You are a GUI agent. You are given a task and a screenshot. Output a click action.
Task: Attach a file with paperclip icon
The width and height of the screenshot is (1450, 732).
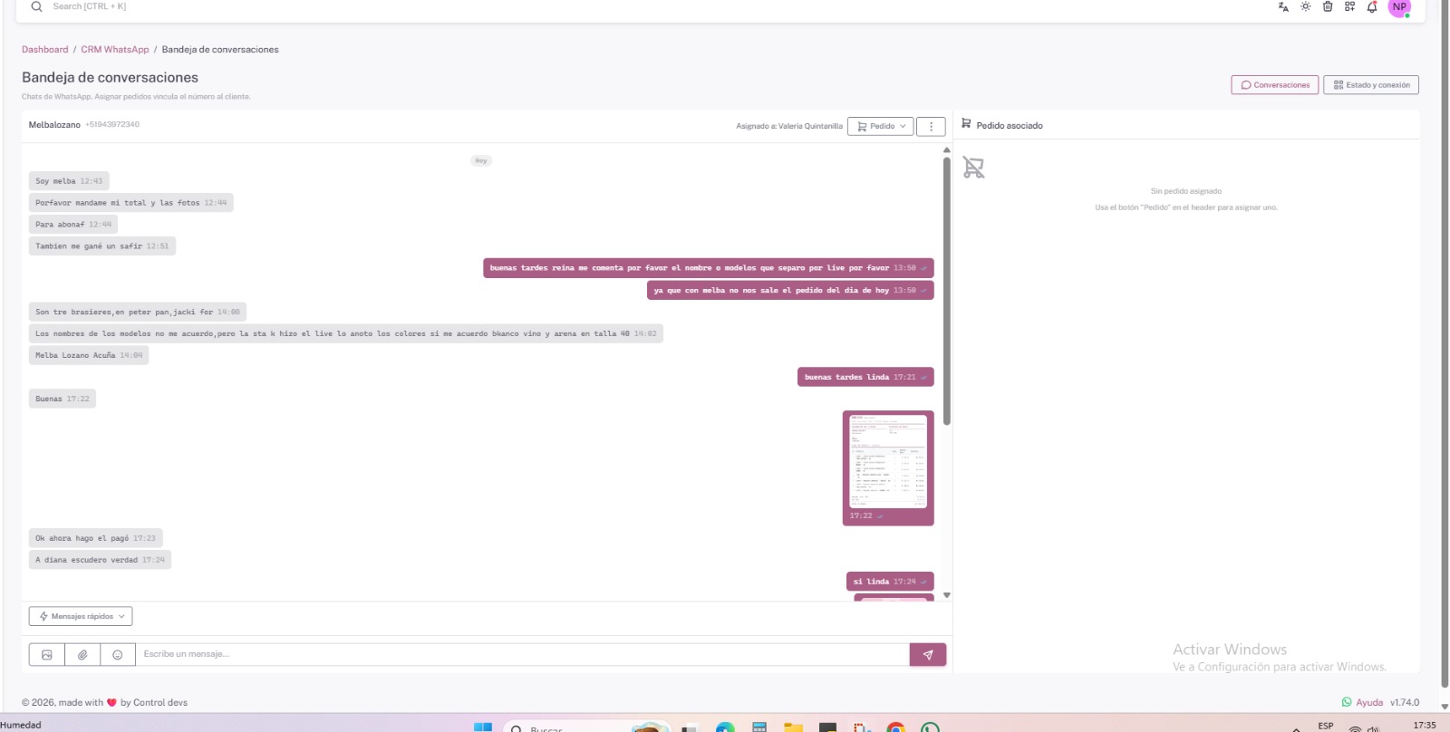tap(82, 655)
